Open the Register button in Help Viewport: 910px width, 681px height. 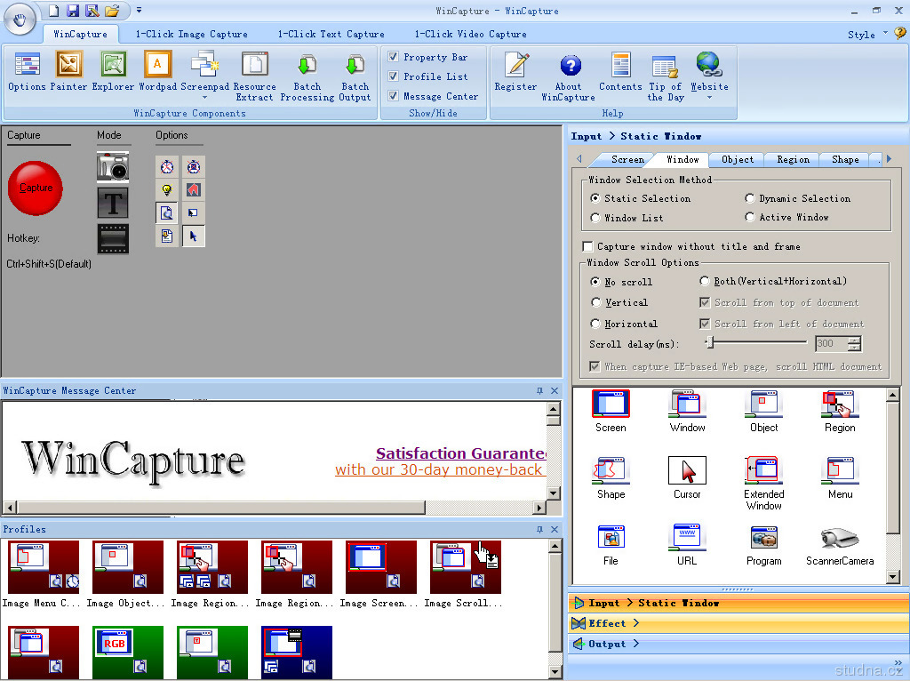515,71
